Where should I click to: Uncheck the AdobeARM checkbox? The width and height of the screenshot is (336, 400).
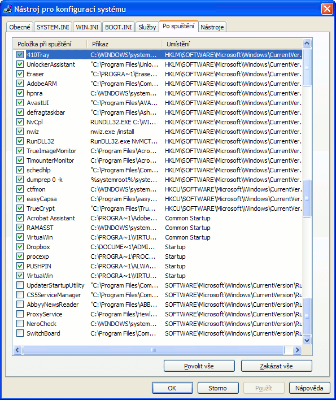(20, 84)
